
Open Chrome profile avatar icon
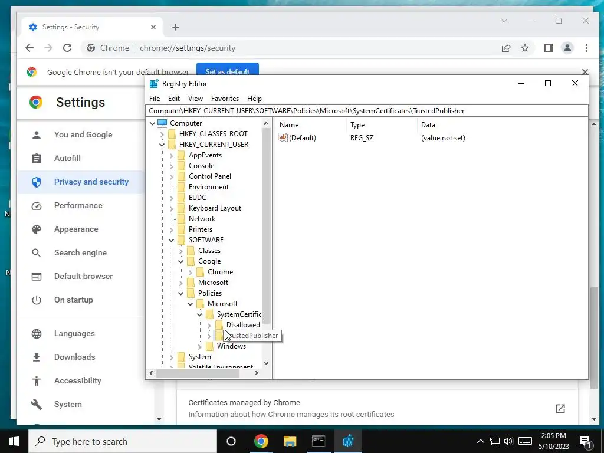tap(567, 48)
